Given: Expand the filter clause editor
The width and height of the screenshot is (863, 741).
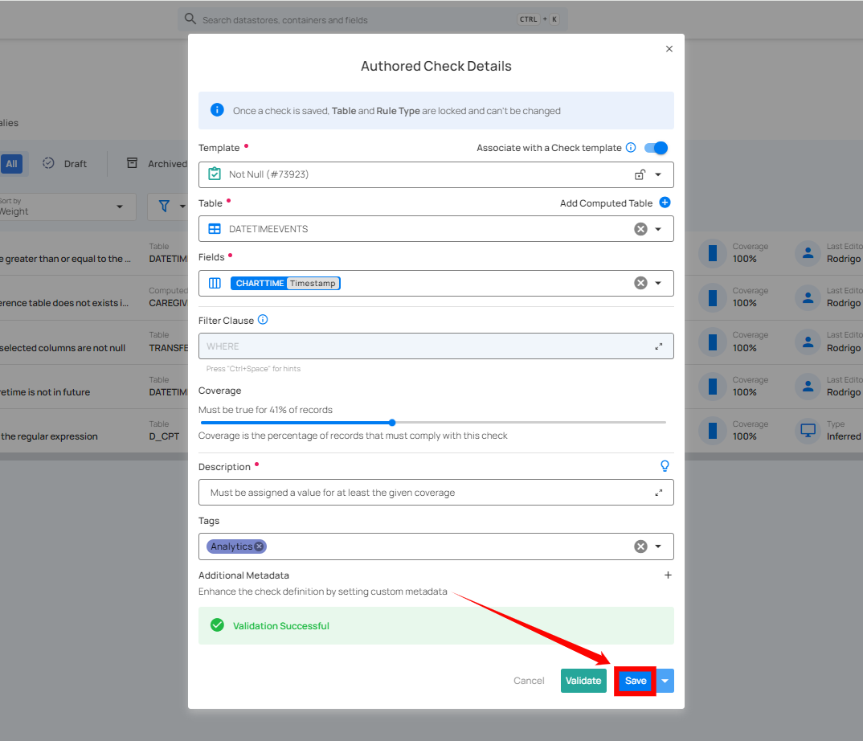Looking at the screenshot, I should 658,346.
